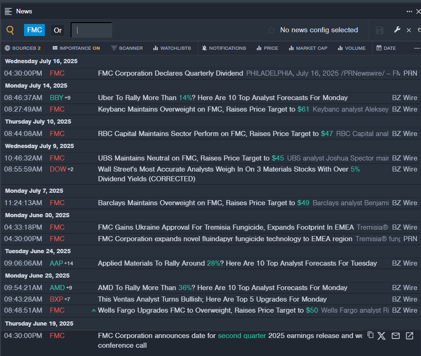
Task: Open the Volume filter
Action: (352, 48)
